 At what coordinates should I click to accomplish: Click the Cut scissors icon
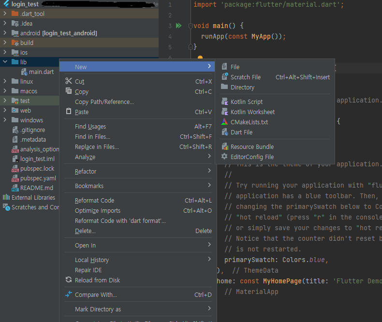pyautogui.click(x=69, y=81)
